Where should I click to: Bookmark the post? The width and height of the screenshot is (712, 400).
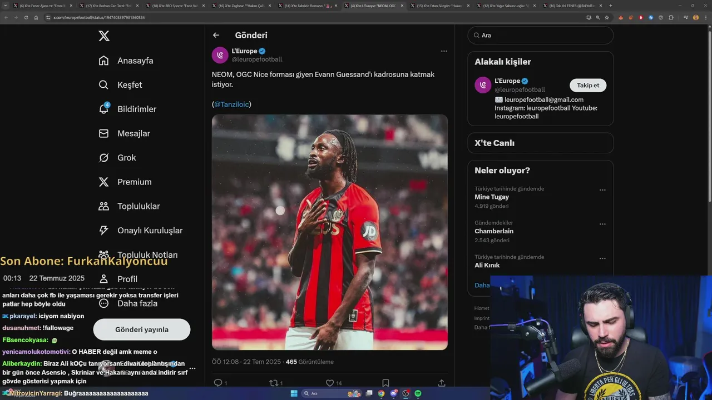tap(385, 383)
